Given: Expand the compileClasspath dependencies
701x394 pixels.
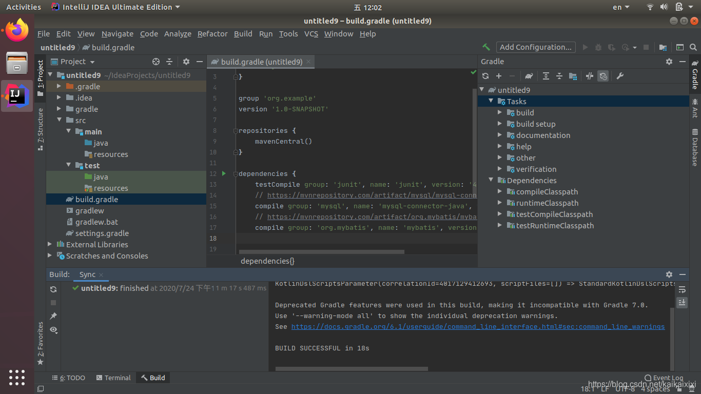Looking at the screenshot, I should click(500, 192).
